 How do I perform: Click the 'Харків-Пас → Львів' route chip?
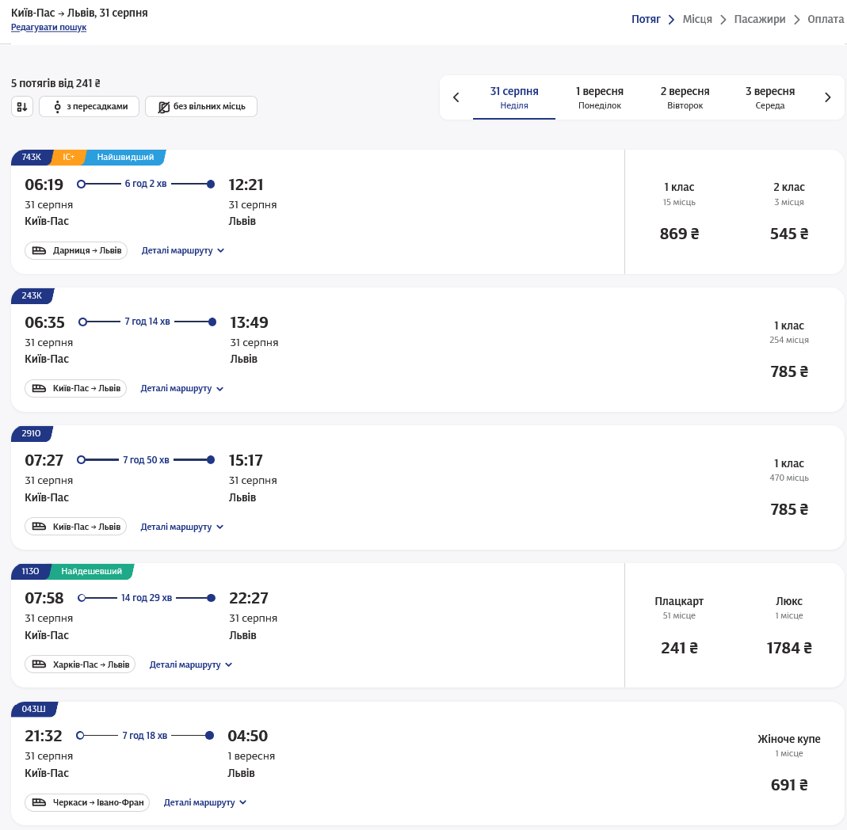click(x=80, y=664)
